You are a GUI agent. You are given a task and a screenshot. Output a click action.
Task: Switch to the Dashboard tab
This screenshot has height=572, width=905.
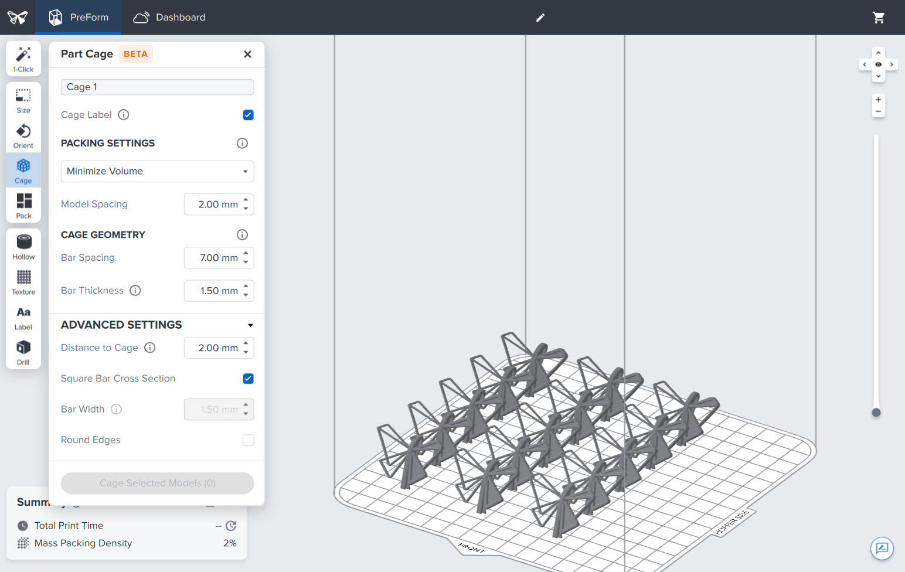click(169, 17)
